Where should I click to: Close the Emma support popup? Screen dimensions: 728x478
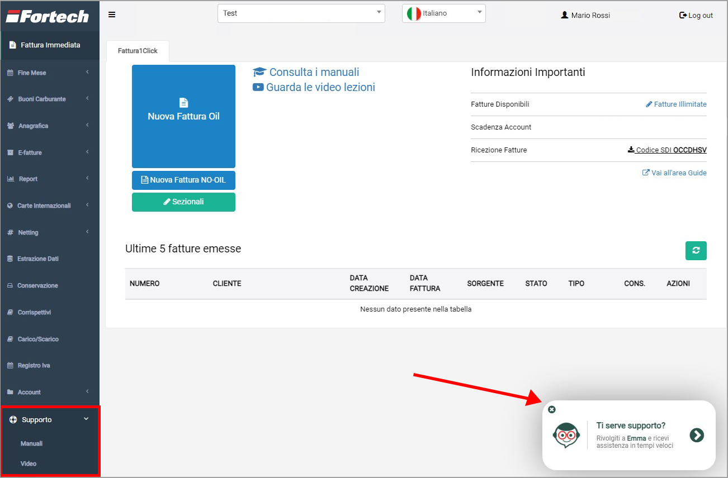point(552,409)
